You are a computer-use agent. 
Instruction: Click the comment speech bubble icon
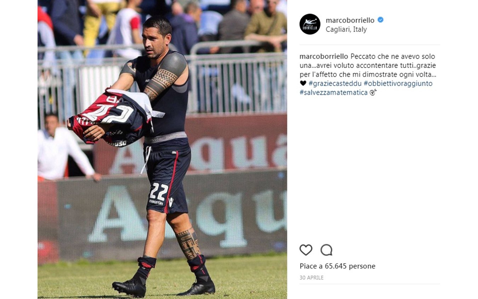(326, 250)
